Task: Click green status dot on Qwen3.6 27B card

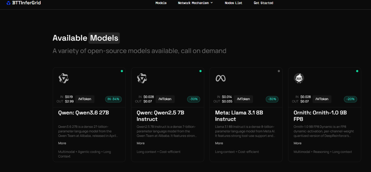Action: 122,71
